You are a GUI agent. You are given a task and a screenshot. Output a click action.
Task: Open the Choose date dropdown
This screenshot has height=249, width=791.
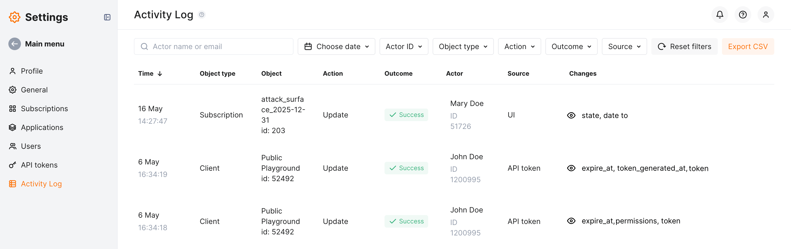[336, 46]
